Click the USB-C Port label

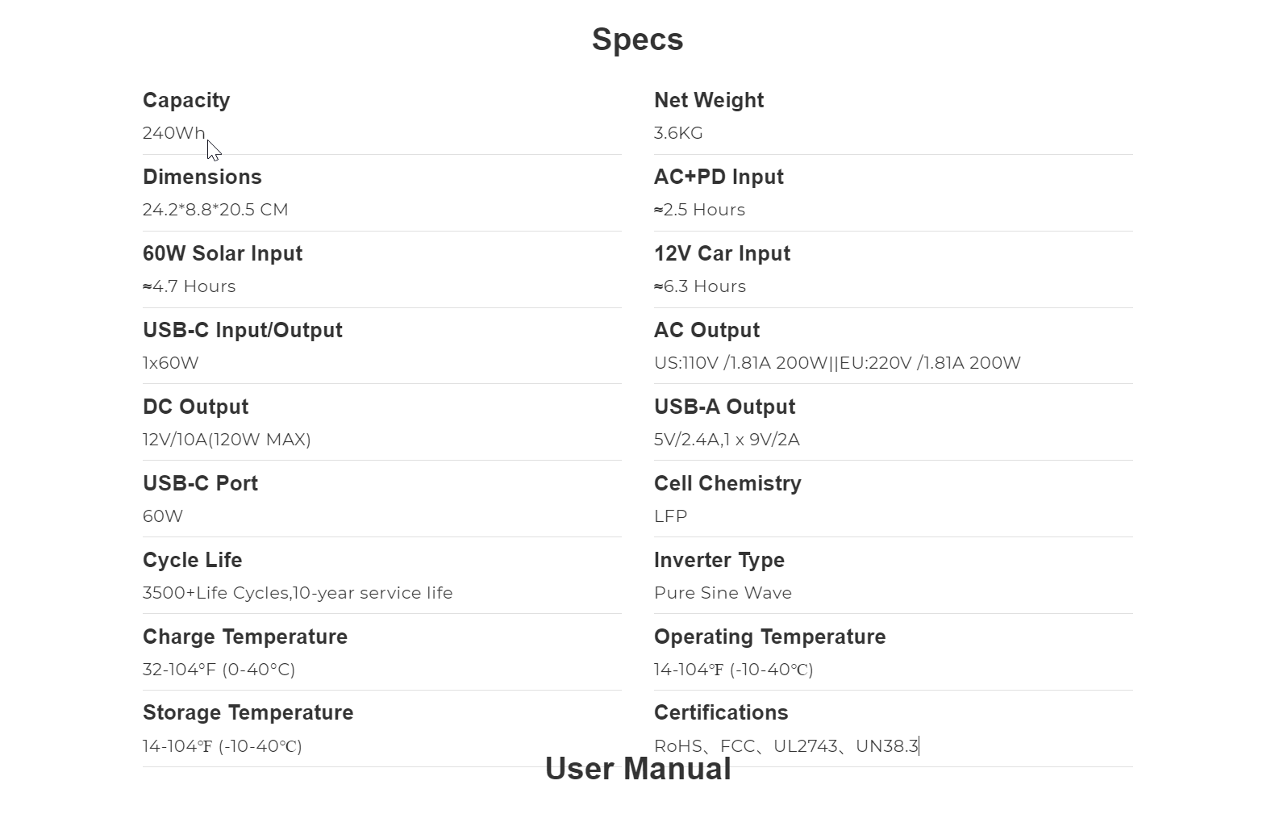[200, 483]
